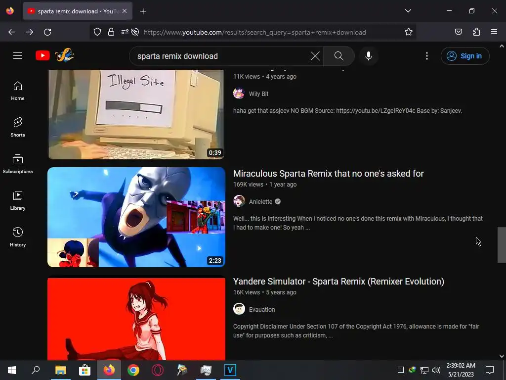
Task: Open File Explorer from taskbar
Action: click(60, 370)
